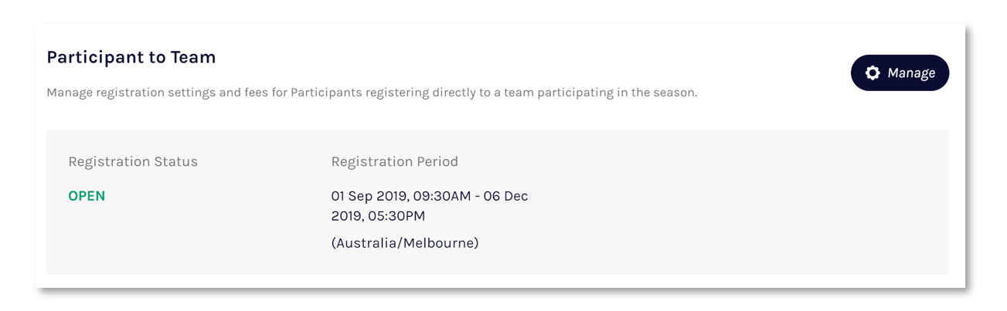1007x311 pixels.
Task: Click 2019 on the second date line
Action: pyautogui.click(x=345, y=216)
